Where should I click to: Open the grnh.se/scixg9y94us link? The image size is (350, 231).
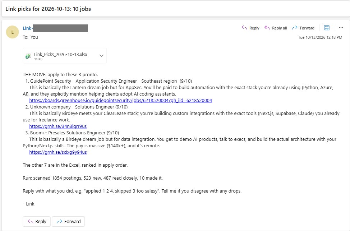(x=58, y=152)
